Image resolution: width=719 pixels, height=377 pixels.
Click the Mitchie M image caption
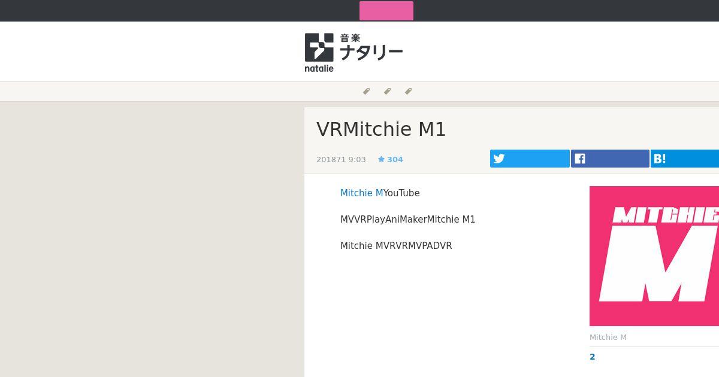(608, 337)
